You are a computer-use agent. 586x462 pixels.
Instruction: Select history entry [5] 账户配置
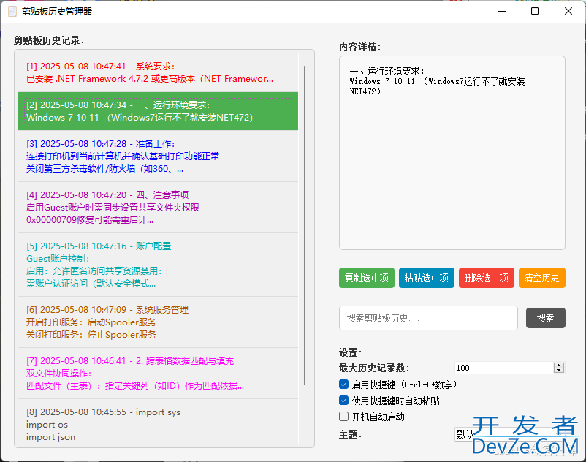[x=158, y=265]
